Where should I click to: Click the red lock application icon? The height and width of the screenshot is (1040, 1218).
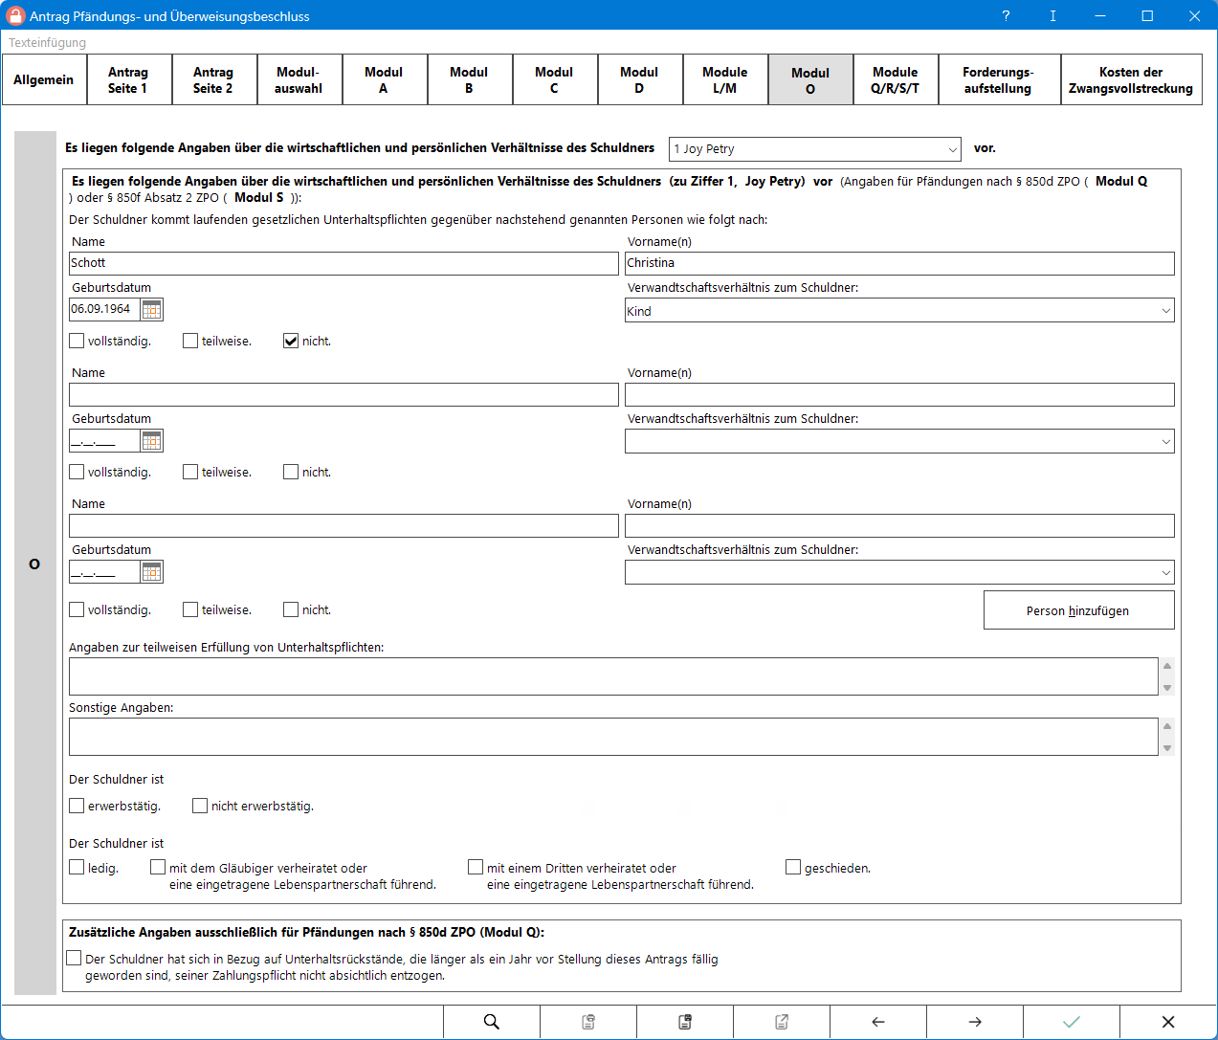coord(15,15)
